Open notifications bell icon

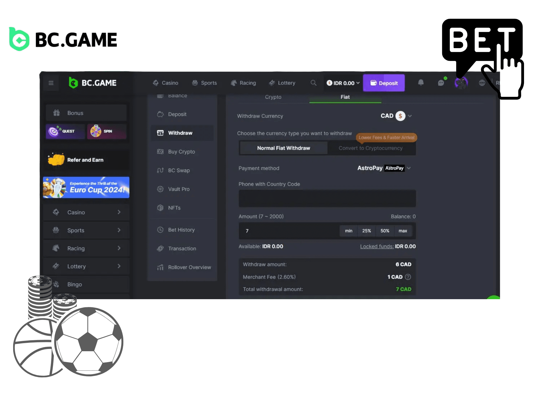(x=421, y=83)
